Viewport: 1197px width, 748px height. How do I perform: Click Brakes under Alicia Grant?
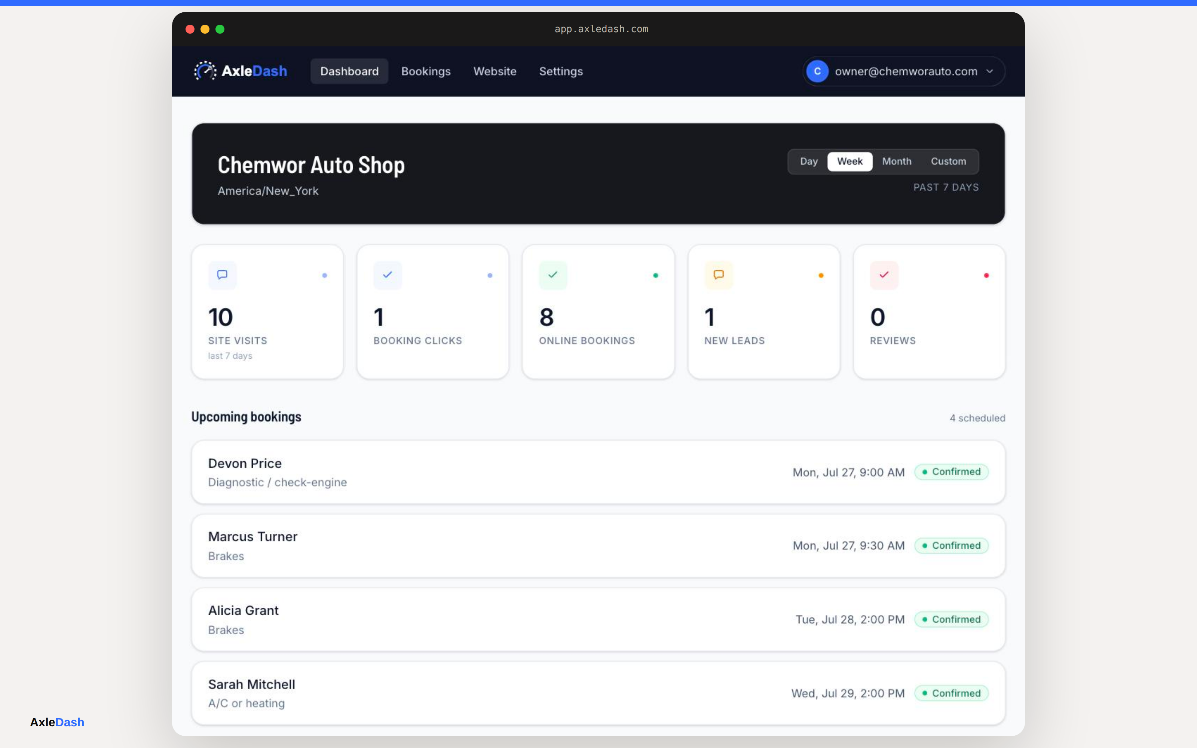point(226,630)
